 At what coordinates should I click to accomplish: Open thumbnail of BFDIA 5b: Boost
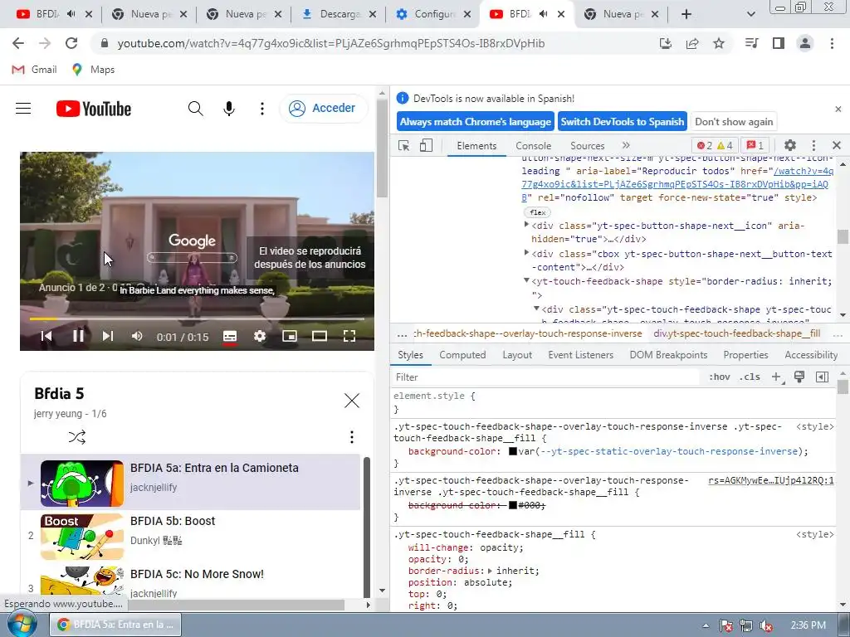(82, 537)
